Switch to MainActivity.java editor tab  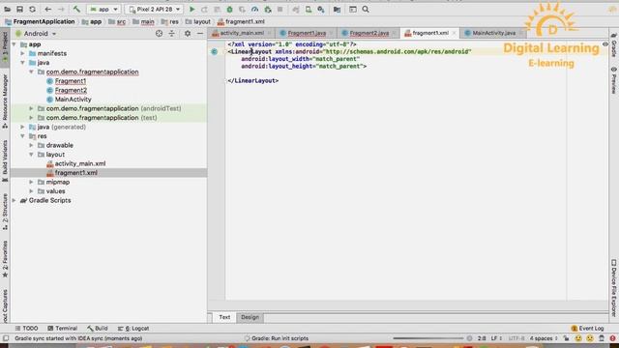[493, 33]
